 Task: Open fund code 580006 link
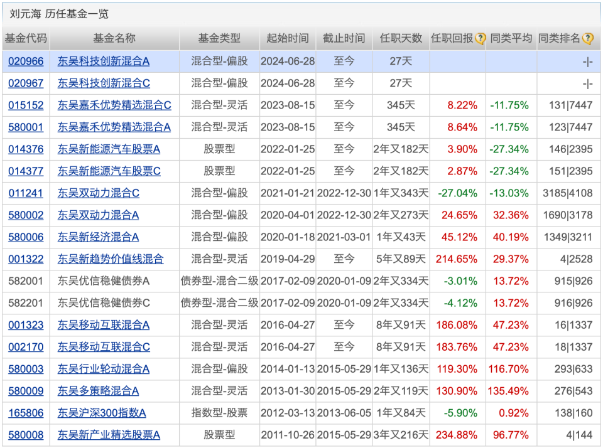pyautogui.click(x=26, y=237)
